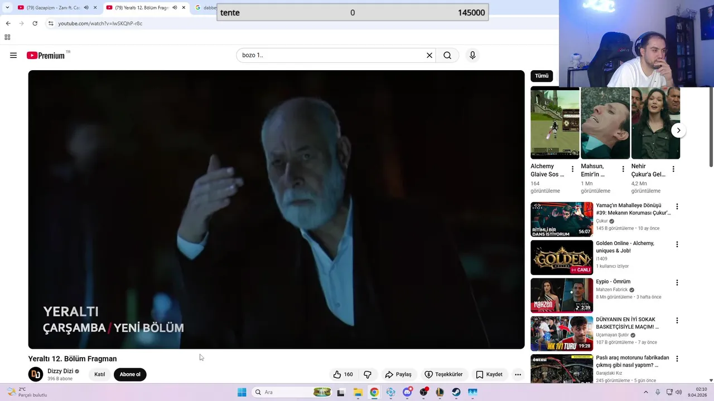
Task: Show next shorts with right arrow
Action: click(x=678, y=130)
